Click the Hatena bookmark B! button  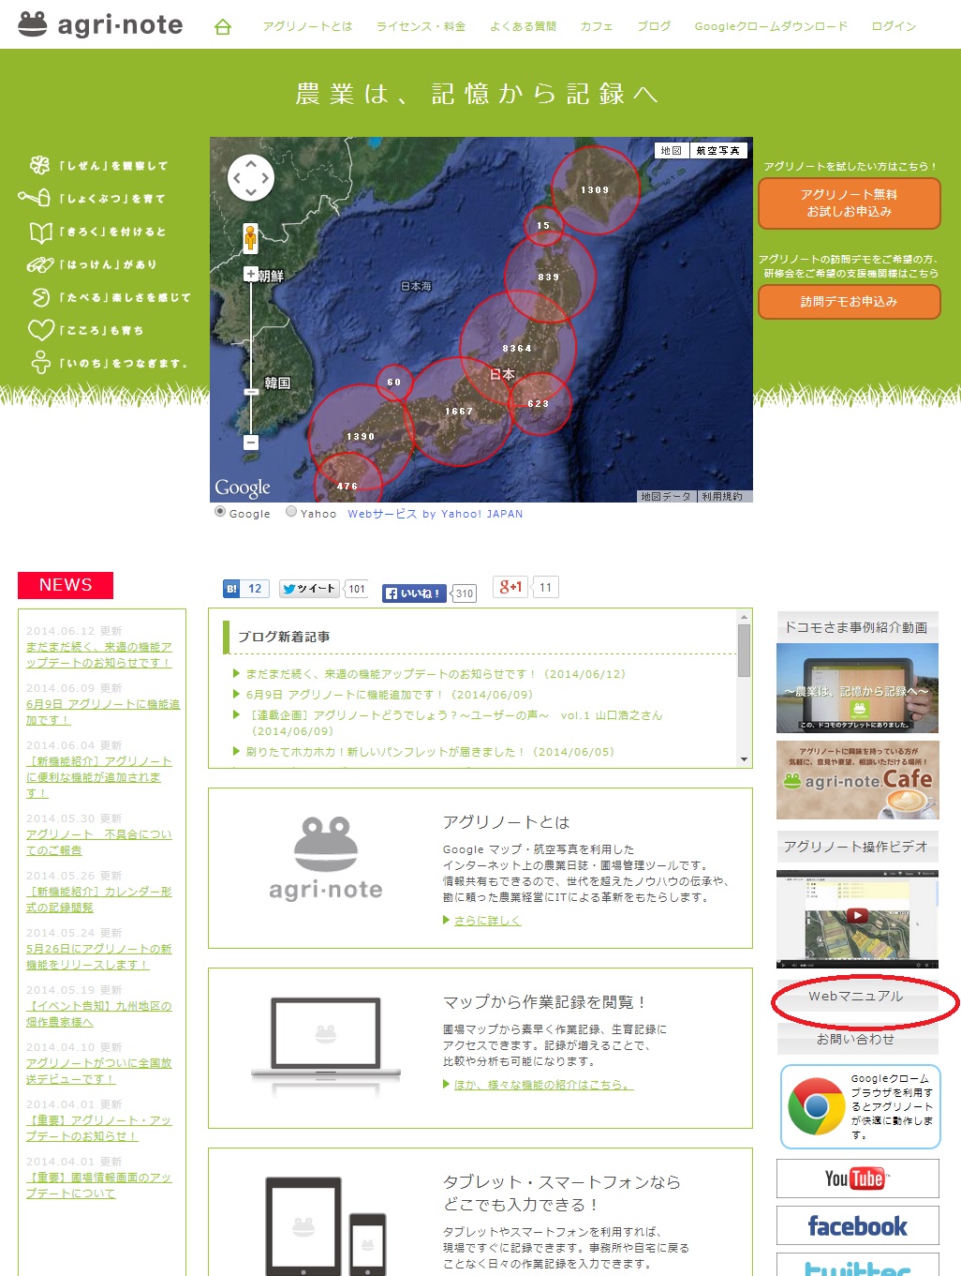pyautogui.click(x=231, y=589)
